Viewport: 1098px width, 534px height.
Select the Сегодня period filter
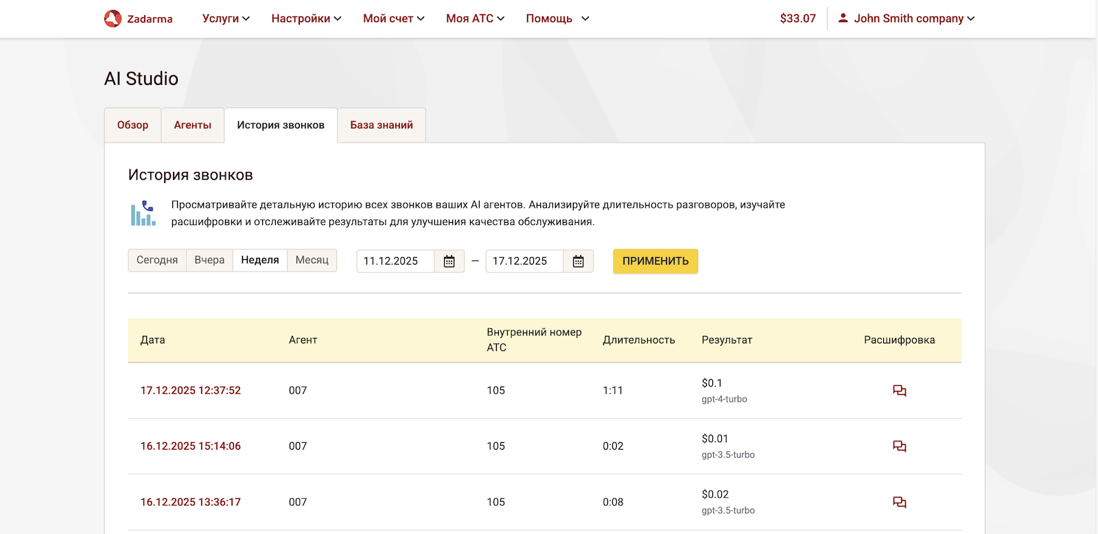tap(157, 260)
